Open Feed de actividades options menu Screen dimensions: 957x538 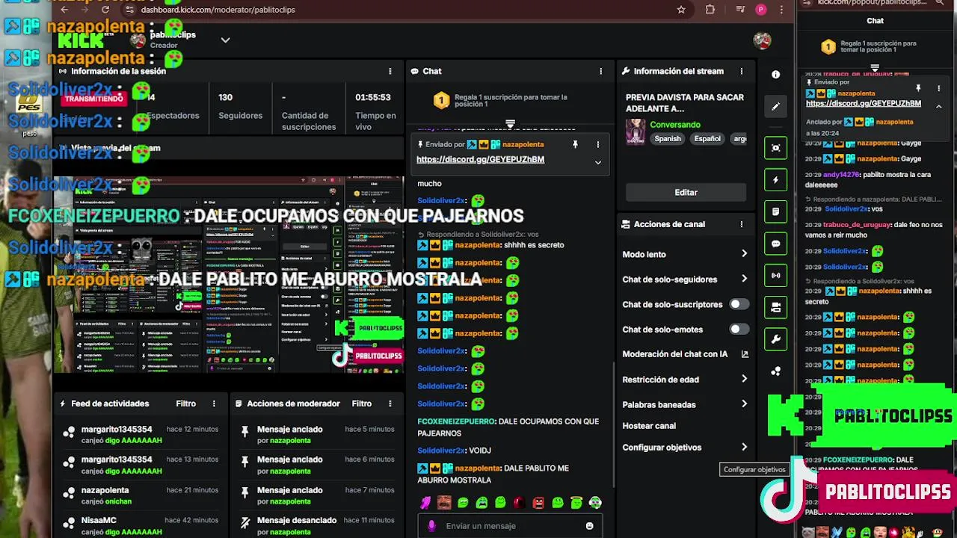tap(214, 403)
